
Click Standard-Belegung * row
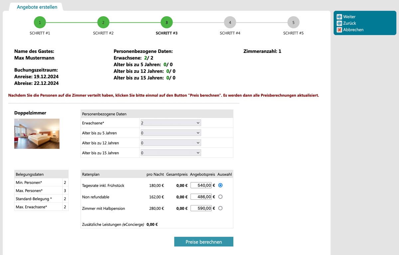(41, 199)
